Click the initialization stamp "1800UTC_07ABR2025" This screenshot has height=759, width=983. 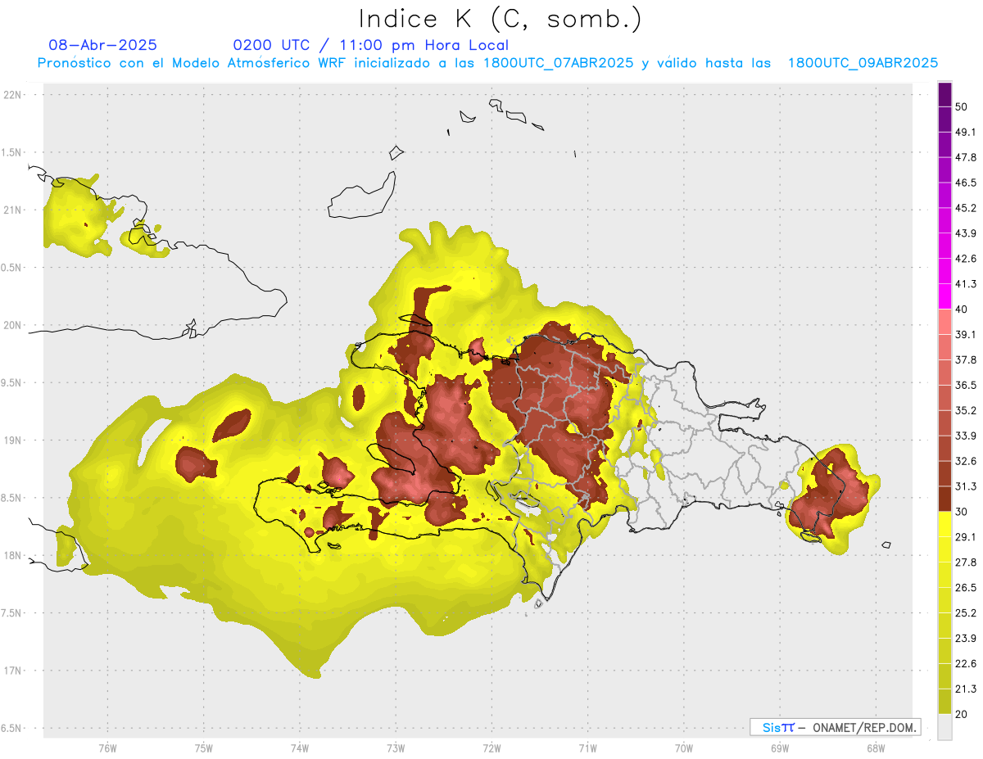(x=559, y=63)
